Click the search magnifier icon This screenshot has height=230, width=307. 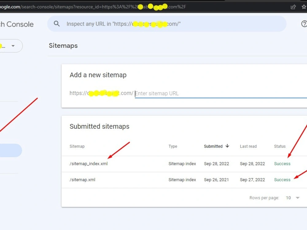coord(56,24)
